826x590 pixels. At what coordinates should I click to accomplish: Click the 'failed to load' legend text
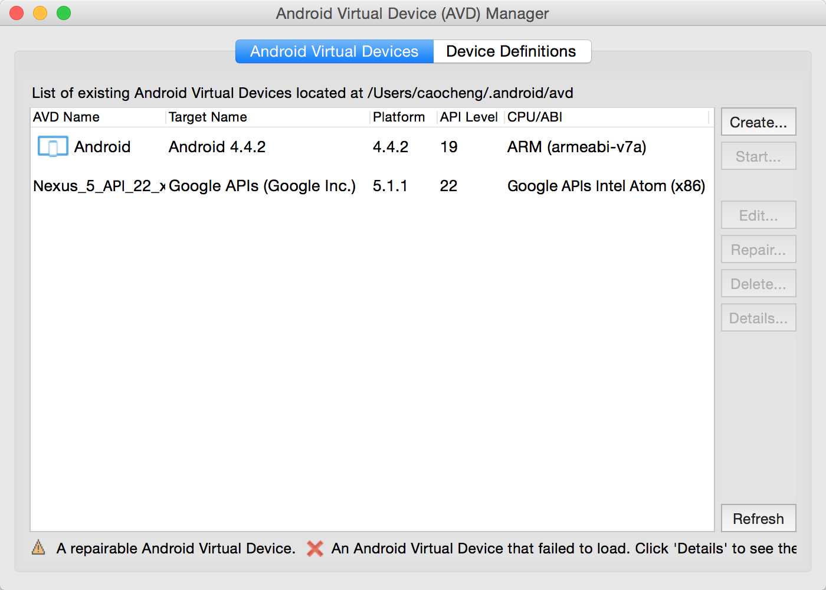[x=564, y=548]
